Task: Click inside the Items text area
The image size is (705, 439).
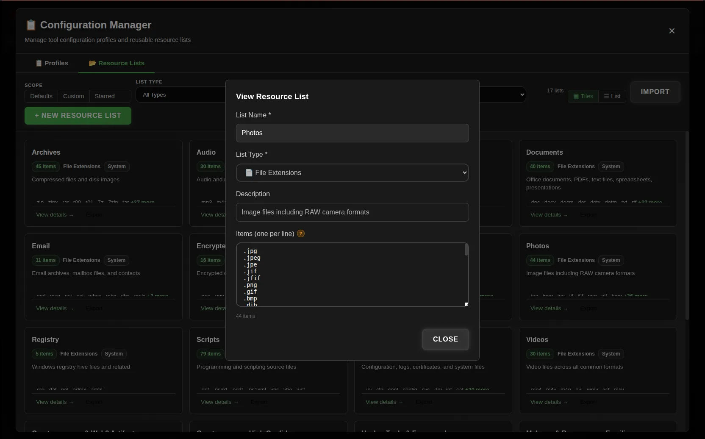Action: pyautogui.click(x=352, y=275)
